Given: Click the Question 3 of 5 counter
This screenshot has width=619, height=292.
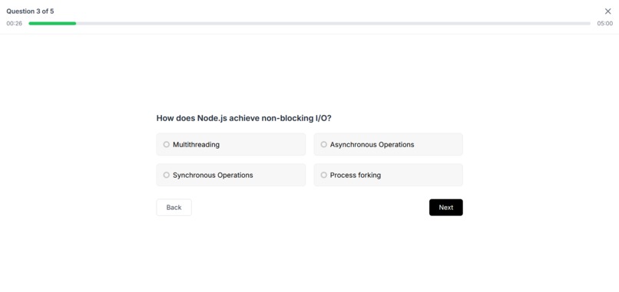Looking at the screenshot, I should click(30, 11).
